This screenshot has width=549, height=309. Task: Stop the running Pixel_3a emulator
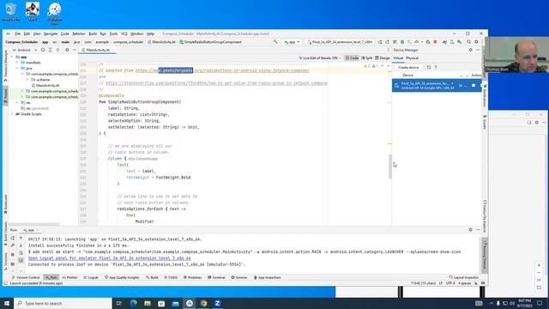pos(474,86)
